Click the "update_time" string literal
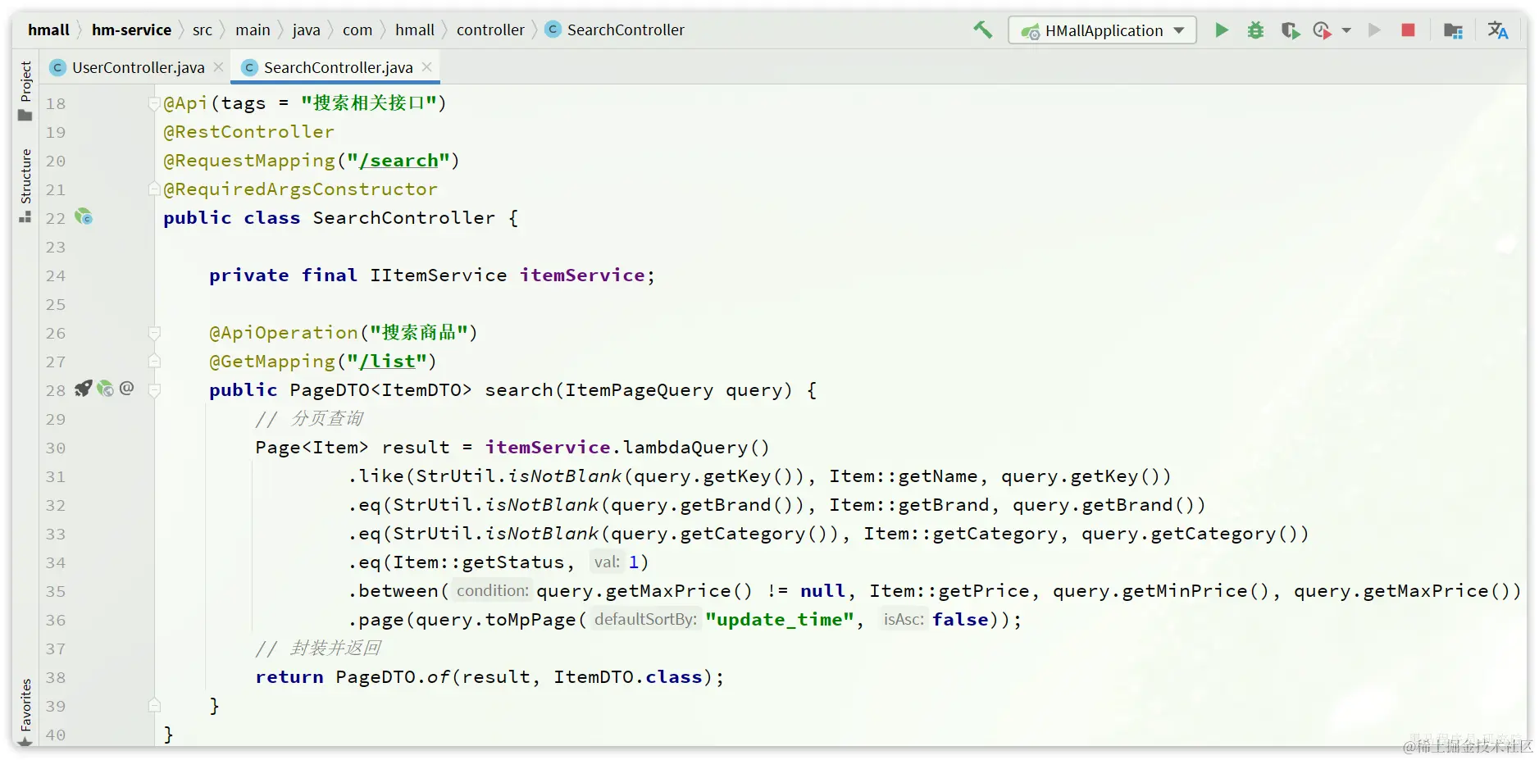Screen dimensions: 1539x760 pyautogui.click(x=780, y=620)
